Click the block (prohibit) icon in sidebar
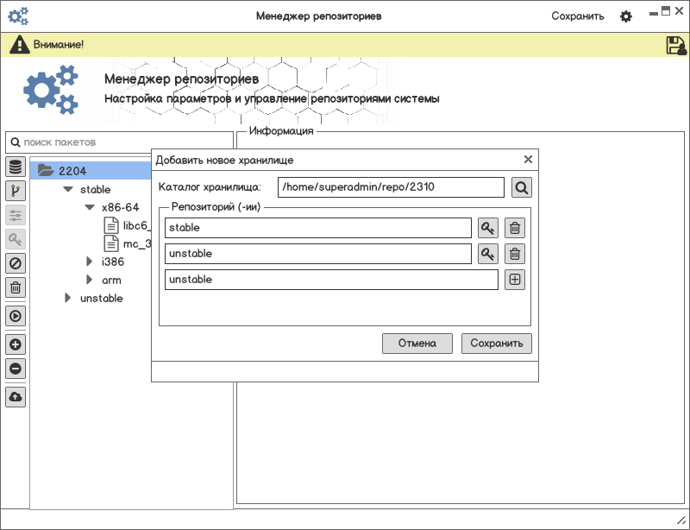This screenshot has width=690, height=530. 15,263
